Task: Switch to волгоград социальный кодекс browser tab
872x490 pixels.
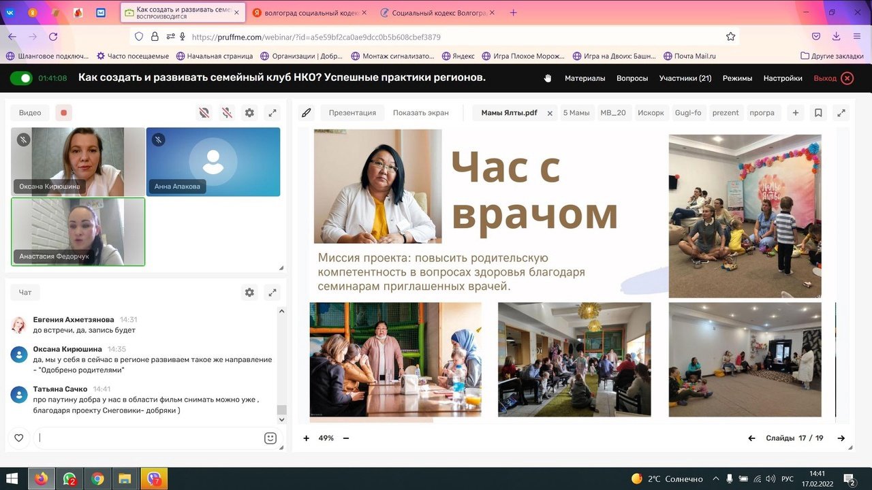Action: pyautogui.click(x=309, y=12)
